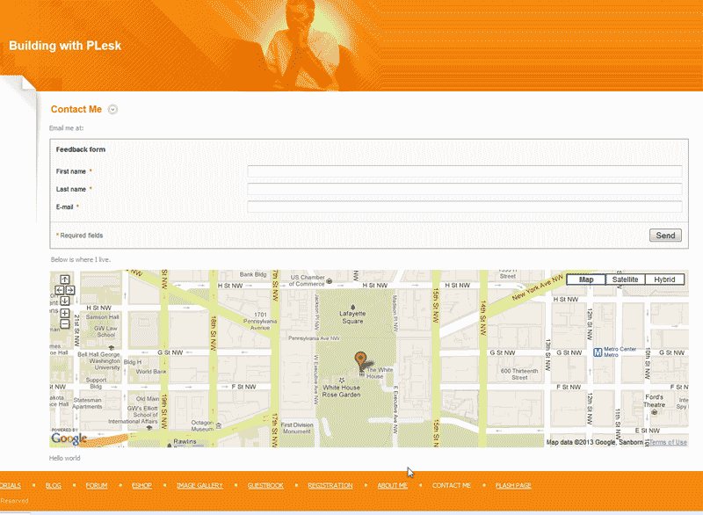Switch map to Hybrid view
Viewport: 703px width, 515px height.
(x=664, y=279)
